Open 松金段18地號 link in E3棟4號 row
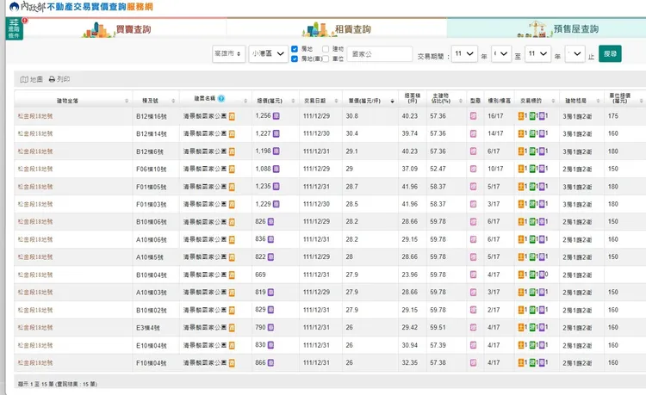This screenshot has width=646, height=395. 35,328
